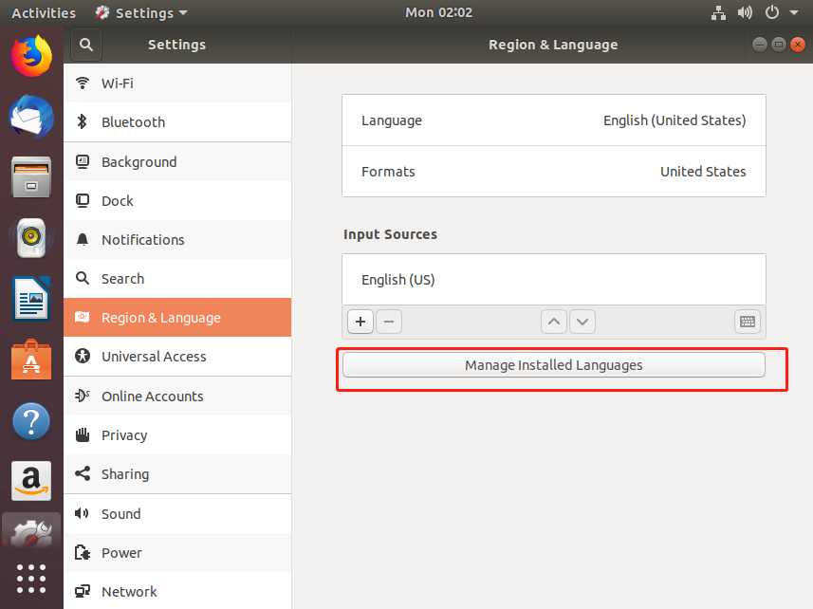813x609 pixels.
Task: Click the Network computers icon
Action: tap(83, 591)
